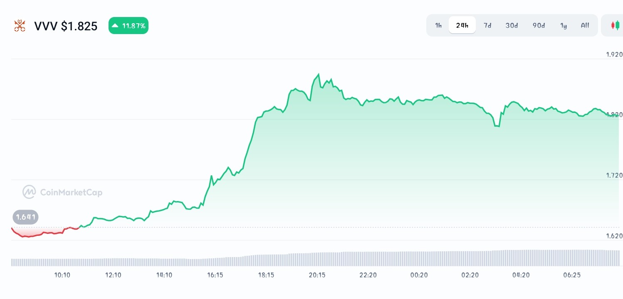Image resolution: width=623 pixels, height=299 pixels.
Task: Select the 1h timeframe tab
Action: (x=438, y=25)
